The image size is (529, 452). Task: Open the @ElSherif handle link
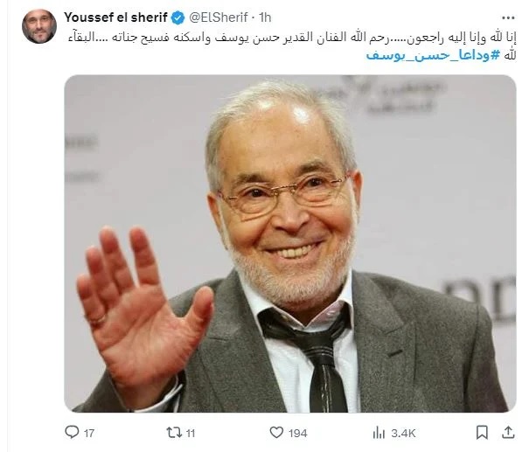point(219,17)
